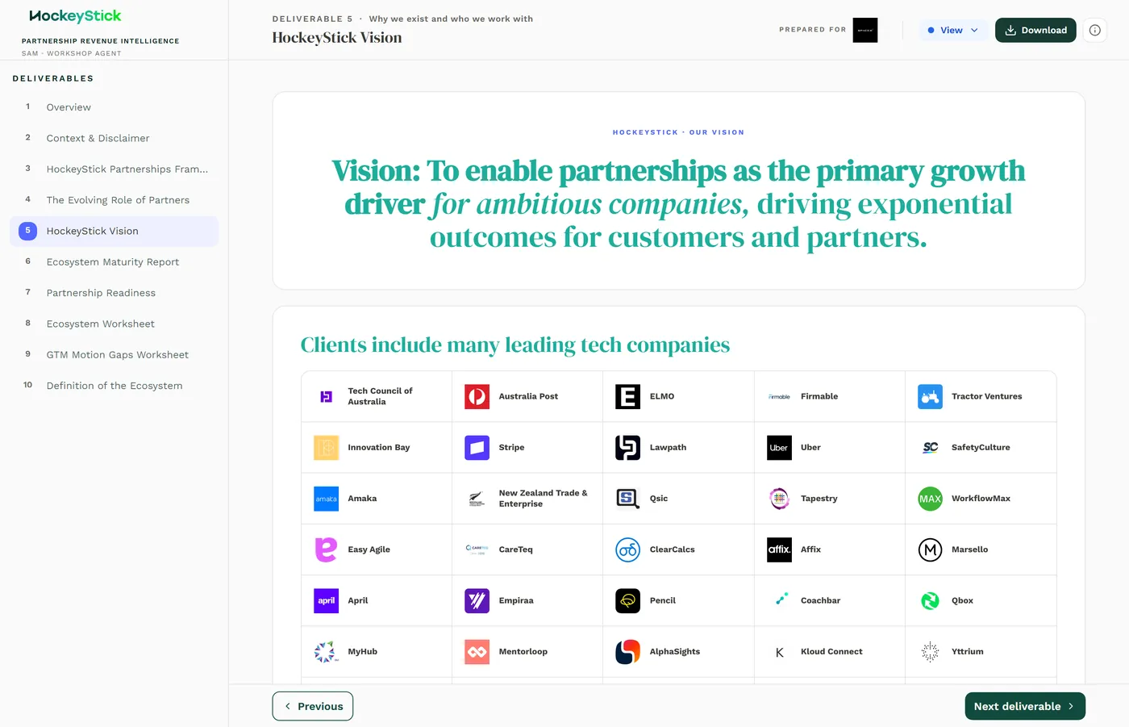Image resolution: width=1129 pixels, height=727 pixels.
Task: Open Ecosystem Worksheet deliverable
Action: 114,324
